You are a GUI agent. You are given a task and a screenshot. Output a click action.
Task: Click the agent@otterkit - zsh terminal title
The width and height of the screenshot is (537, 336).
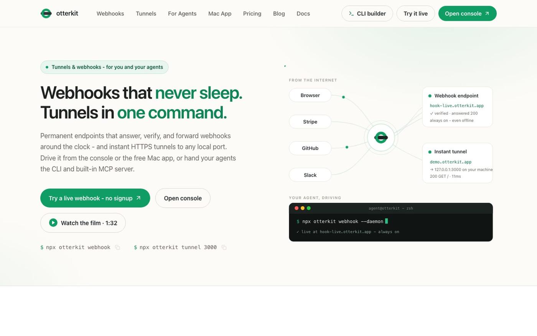(x=390, y=208)
